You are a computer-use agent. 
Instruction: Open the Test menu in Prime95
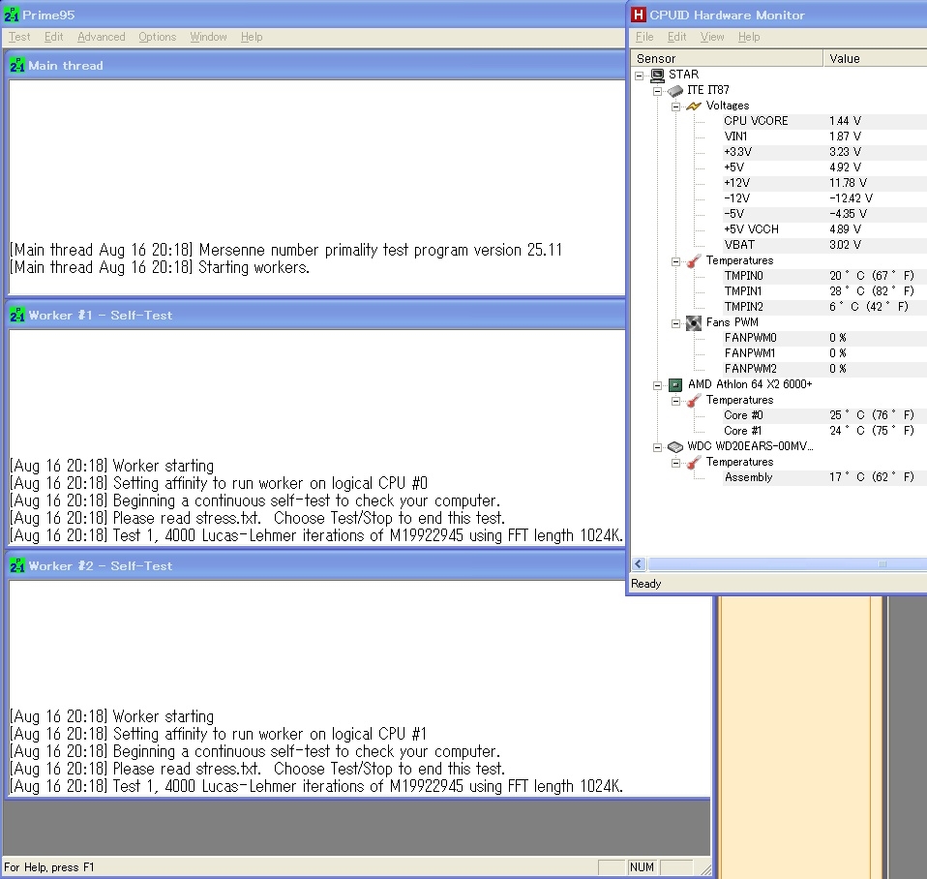point(19,37)
